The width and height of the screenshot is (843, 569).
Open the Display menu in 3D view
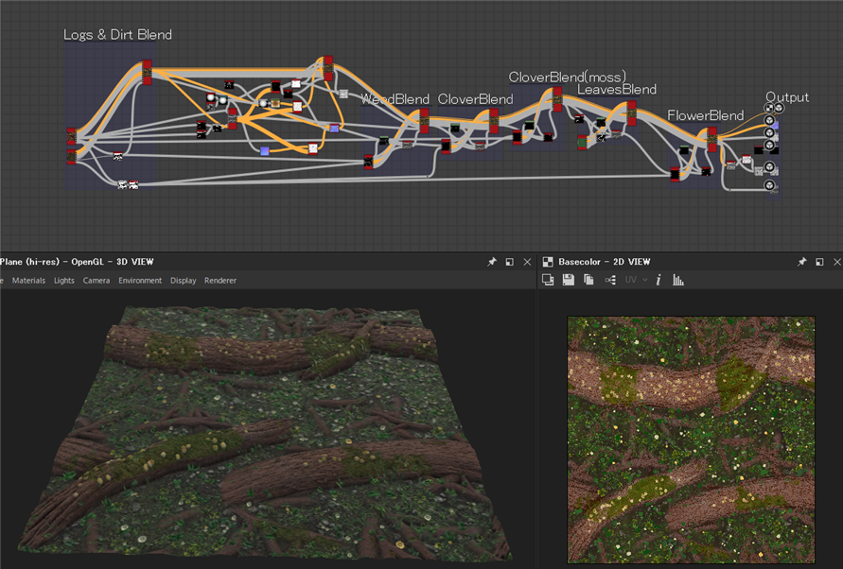[x=184, y=281]
